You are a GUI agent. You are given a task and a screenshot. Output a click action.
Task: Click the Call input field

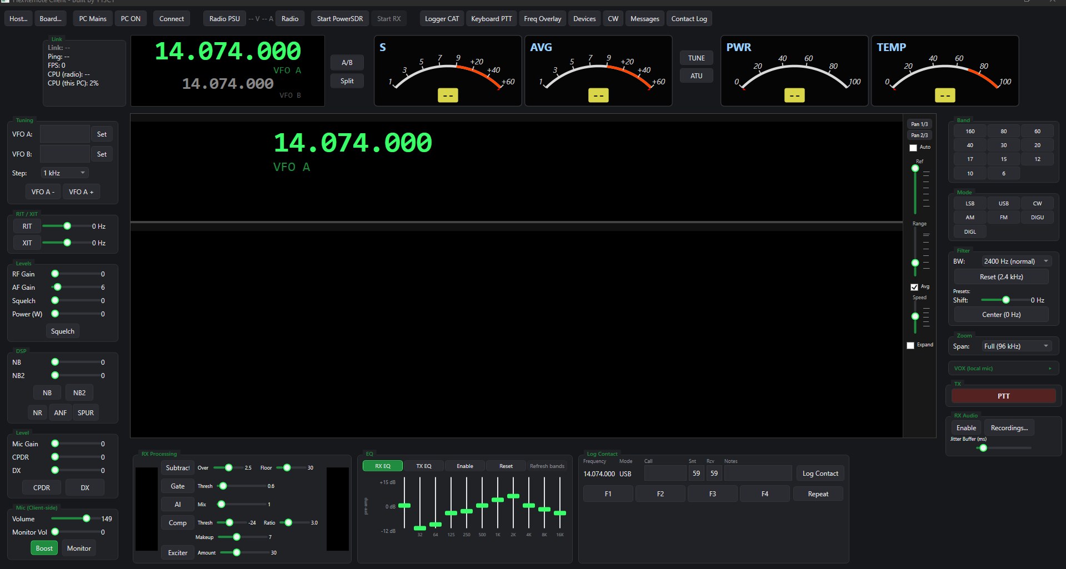(x=665, y=474)
